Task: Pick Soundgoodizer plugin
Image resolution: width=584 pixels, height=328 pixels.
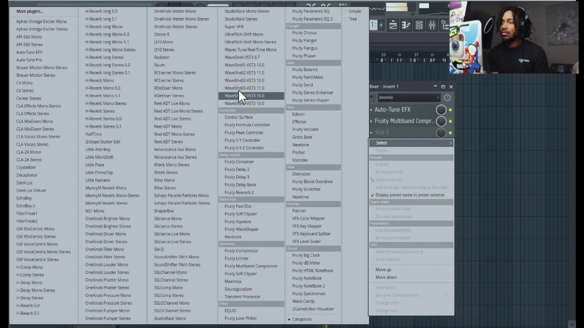Action: [x=238, y=289]
